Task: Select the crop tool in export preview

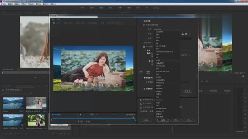Action: tap(53, 23)
